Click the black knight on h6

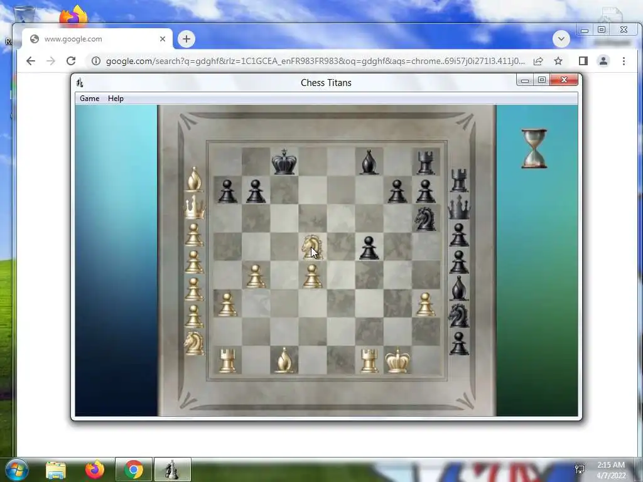pos(425,219)
